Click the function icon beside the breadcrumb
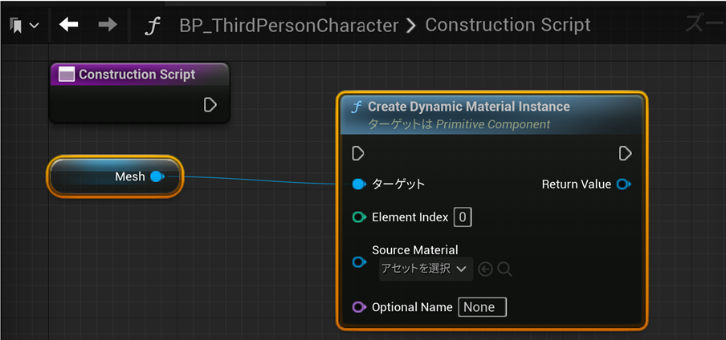The width and height of the screenshot is (726, 340). click(x=153, y=26)
